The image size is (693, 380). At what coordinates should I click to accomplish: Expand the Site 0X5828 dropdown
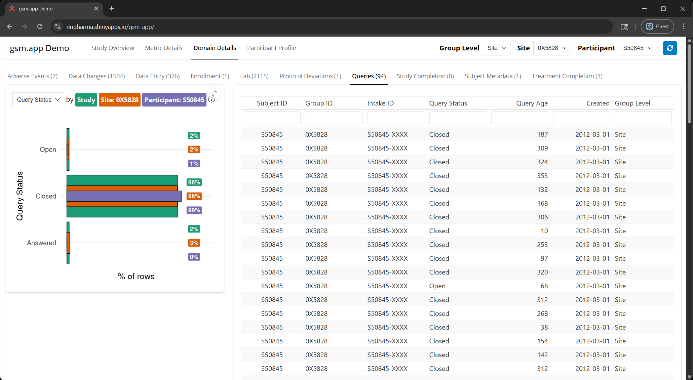[x=552, y=48]
